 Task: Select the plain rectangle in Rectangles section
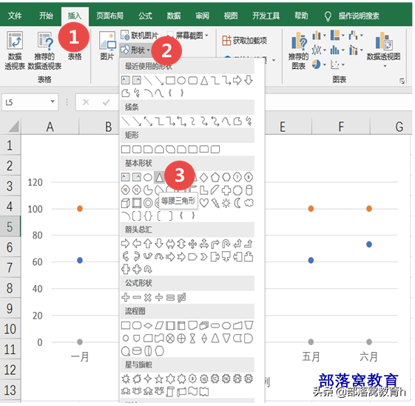click(x=126, y=150)
